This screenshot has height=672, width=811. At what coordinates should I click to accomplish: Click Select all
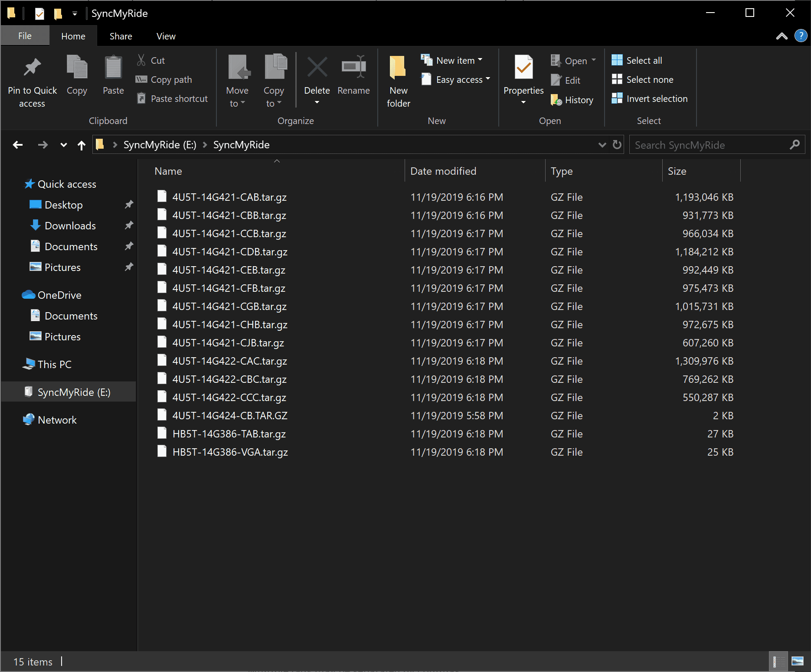tap(637, 60)
